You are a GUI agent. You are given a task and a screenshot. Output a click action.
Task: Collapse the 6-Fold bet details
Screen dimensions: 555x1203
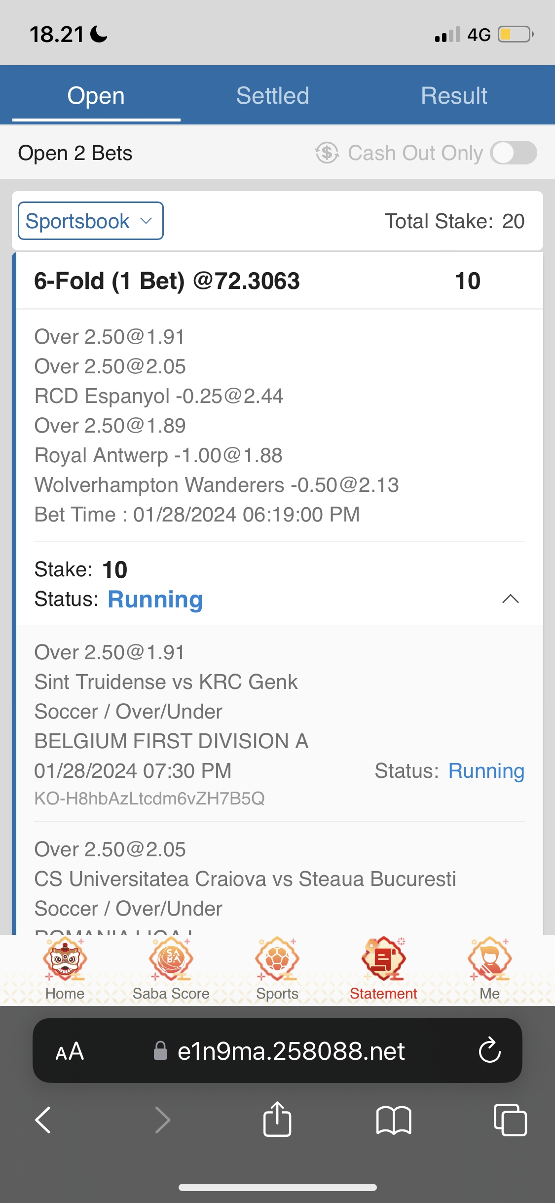click(510, 599)
